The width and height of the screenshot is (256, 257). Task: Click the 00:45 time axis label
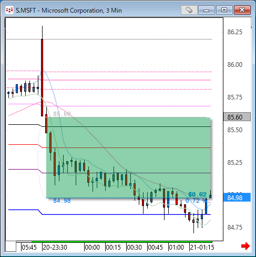tap(156, 248)
